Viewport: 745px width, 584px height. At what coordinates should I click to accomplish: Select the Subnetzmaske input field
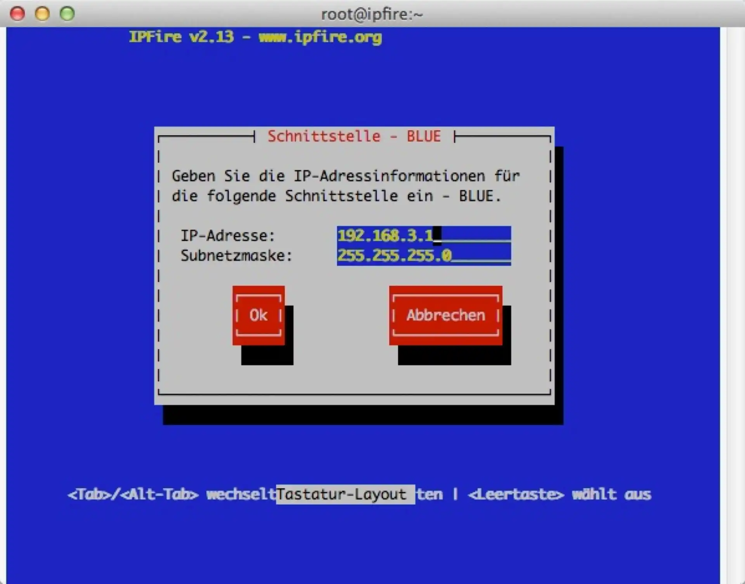(x=423, y=256)
